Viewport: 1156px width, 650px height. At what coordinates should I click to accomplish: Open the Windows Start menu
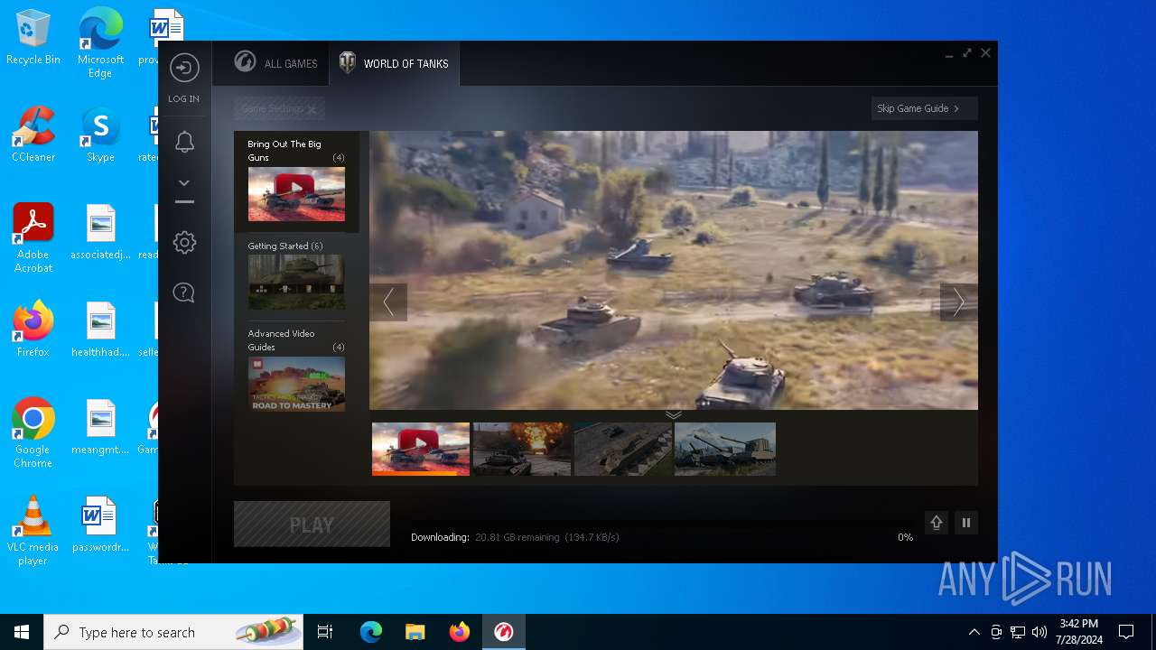point(22,632)
